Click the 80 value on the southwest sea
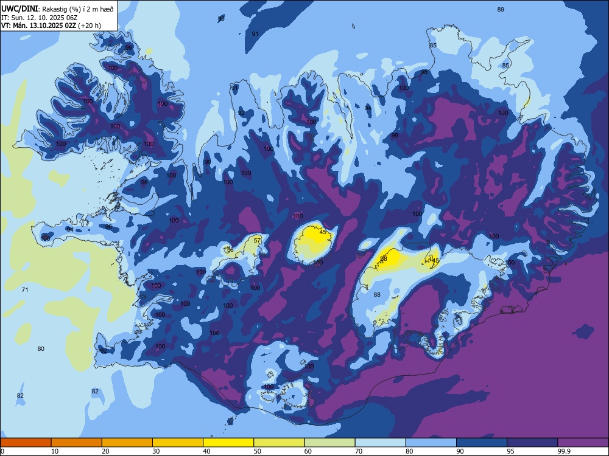609x456 pixels. click(x=41, y=348)
